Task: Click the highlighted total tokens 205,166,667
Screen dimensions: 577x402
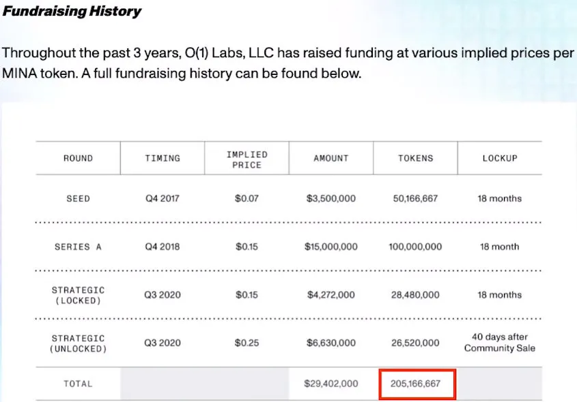Action: (415, 384)
